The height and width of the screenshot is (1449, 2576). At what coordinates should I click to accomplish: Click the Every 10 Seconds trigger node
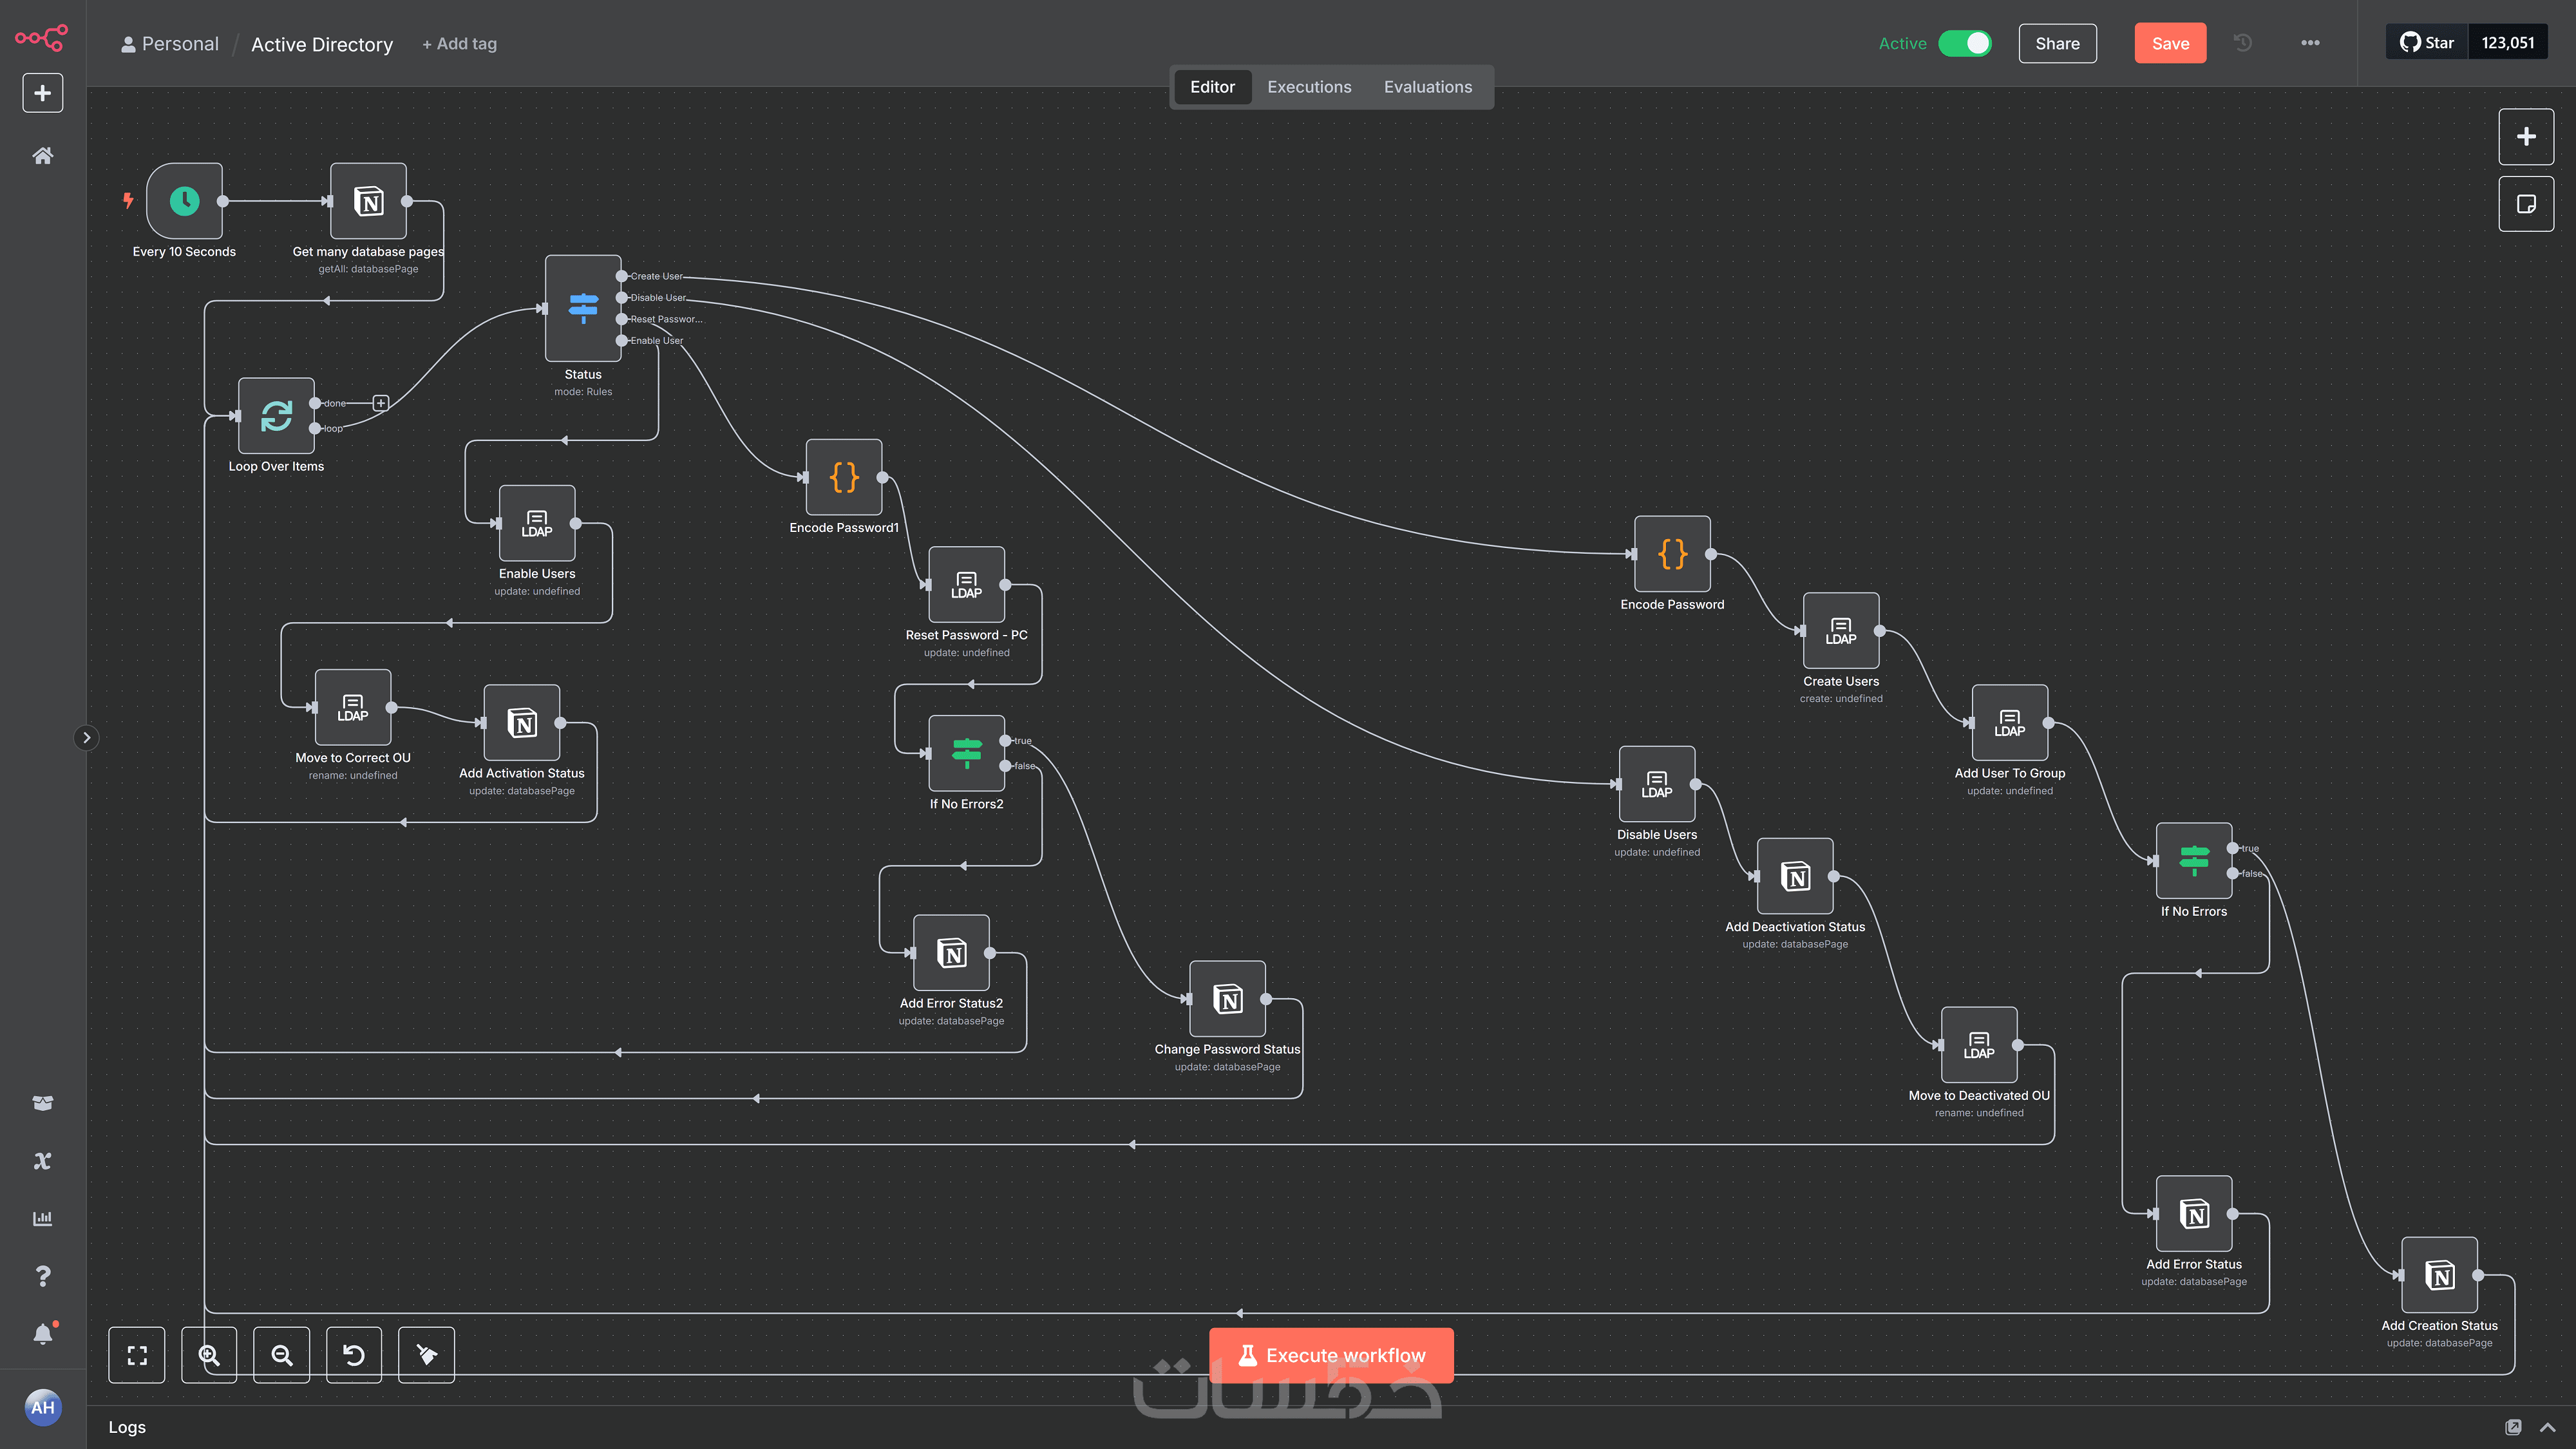tap(184, 201)
